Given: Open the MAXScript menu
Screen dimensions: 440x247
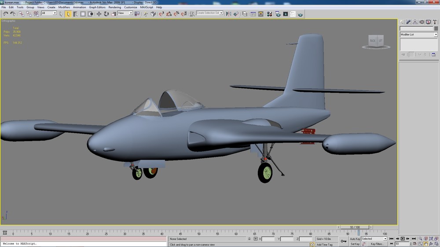Looking at the screenshot, I should (147, 7).
